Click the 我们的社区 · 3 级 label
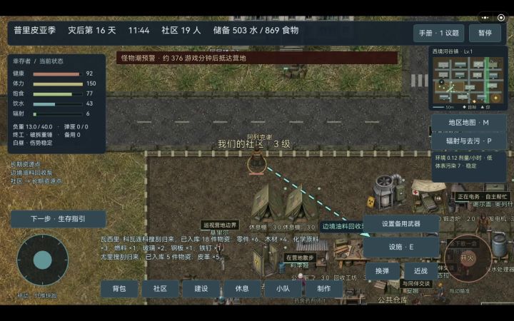514x321 pixels. (254, 144)
